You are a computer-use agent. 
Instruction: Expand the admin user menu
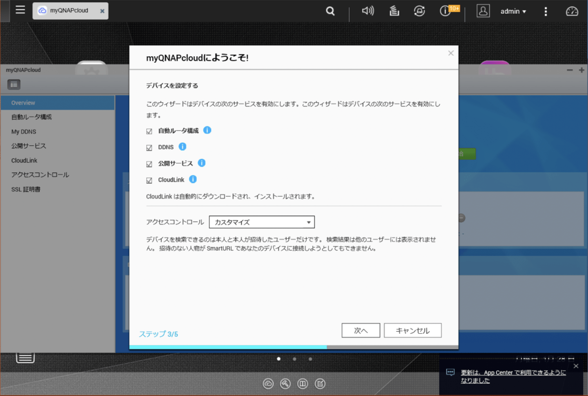pos(513,11)
